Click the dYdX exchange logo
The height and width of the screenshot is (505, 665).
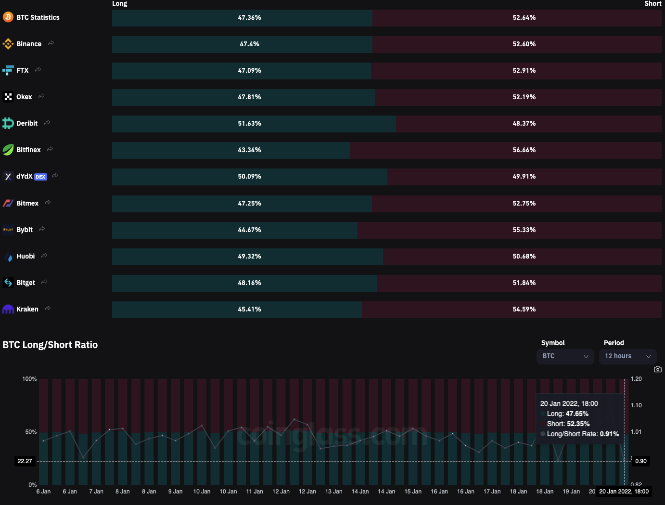[8, 177]
